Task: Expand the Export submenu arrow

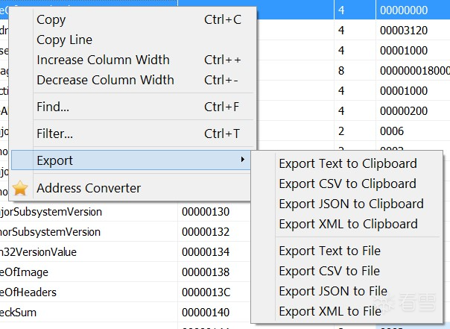Action: point(243,160)
